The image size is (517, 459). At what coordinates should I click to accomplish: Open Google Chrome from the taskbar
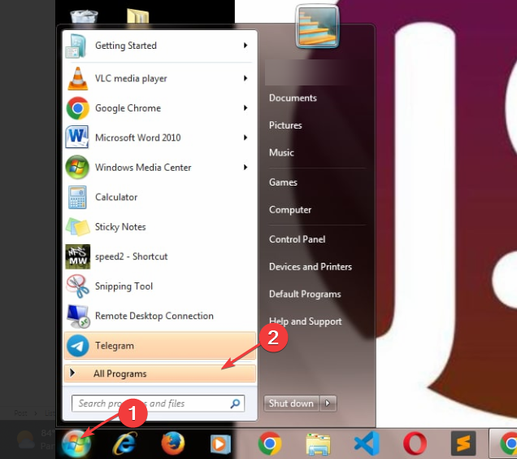point(270,444)
